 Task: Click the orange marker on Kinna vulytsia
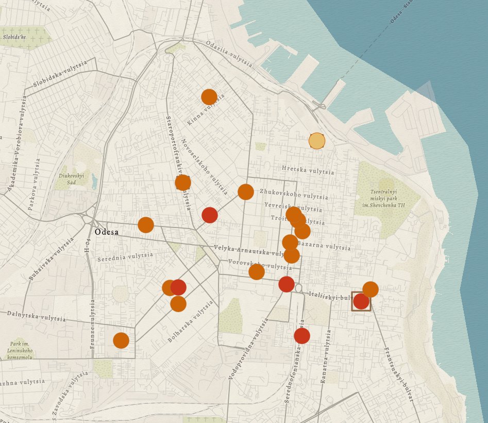pyautogui.click(x=209, y=97)
